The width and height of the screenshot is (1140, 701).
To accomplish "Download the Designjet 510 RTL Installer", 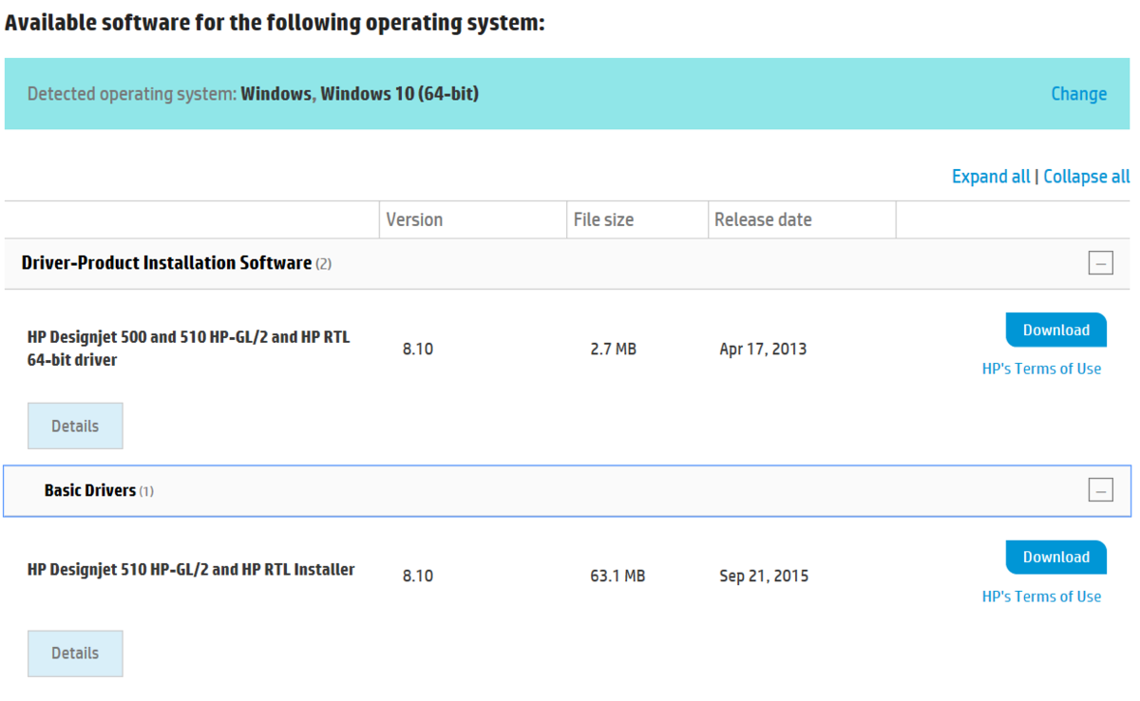I will 1055,557.
